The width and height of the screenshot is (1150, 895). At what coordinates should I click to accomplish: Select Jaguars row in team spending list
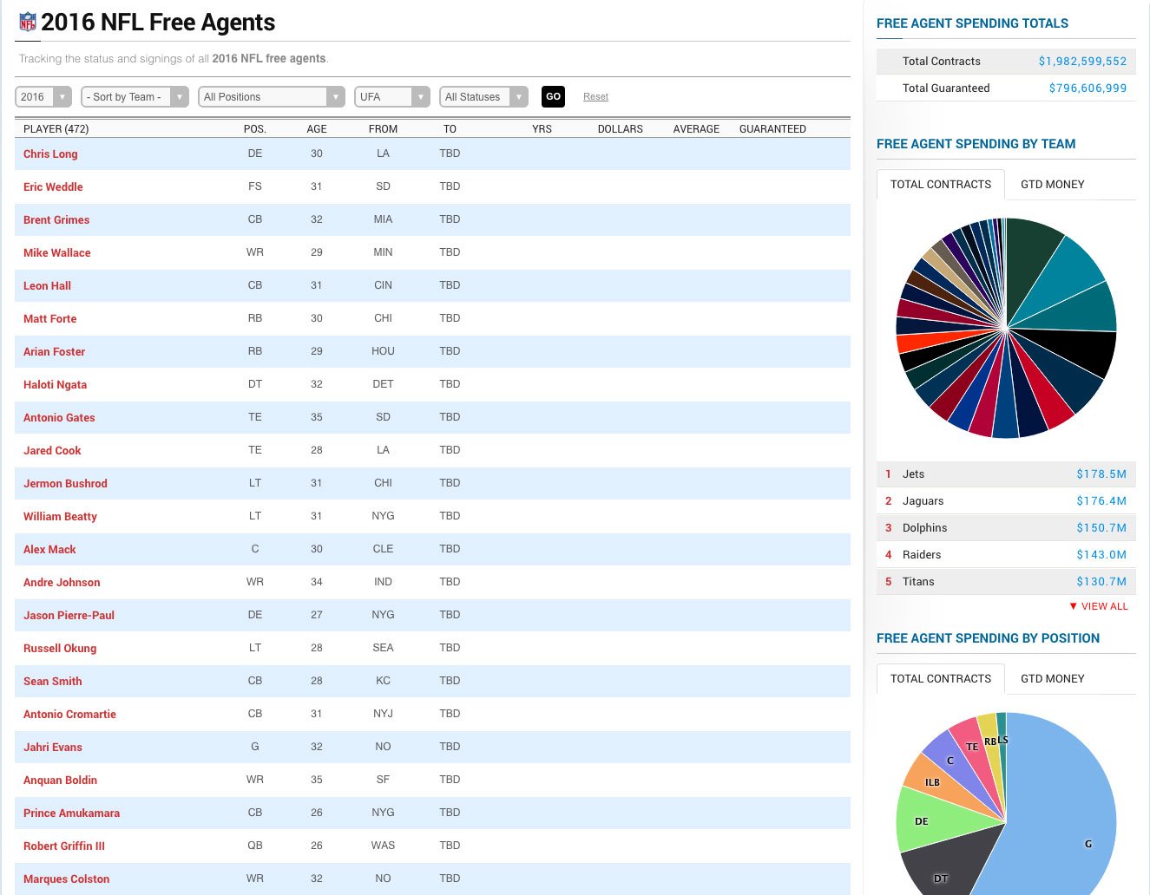pyautogui.click(x=1006, y=501)
